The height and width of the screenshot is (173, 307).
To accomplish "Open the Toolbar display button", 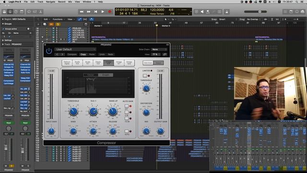I will tap(22, 12).
